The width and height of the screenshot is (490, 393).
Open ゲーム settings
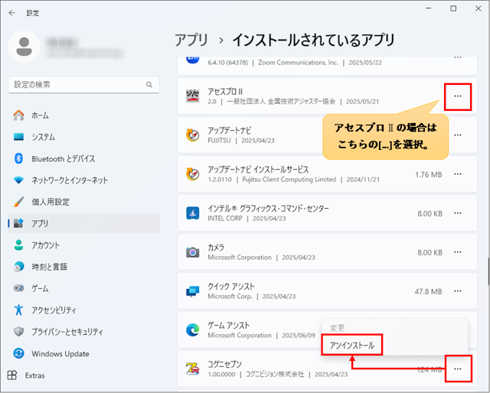click(x=83, y=288)
